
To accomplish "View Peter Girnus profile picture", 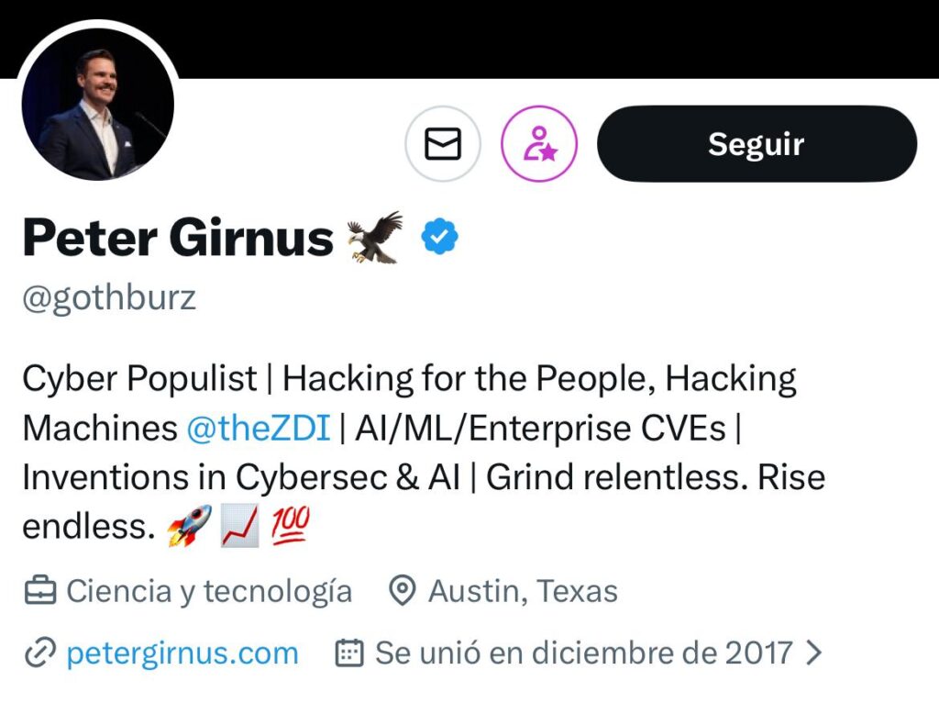I will click(x=98, y=103).
